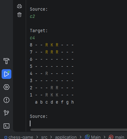Screen dimensions: 127x139
Task: Click the main method breadcrumb
Action: click(116, 137)
